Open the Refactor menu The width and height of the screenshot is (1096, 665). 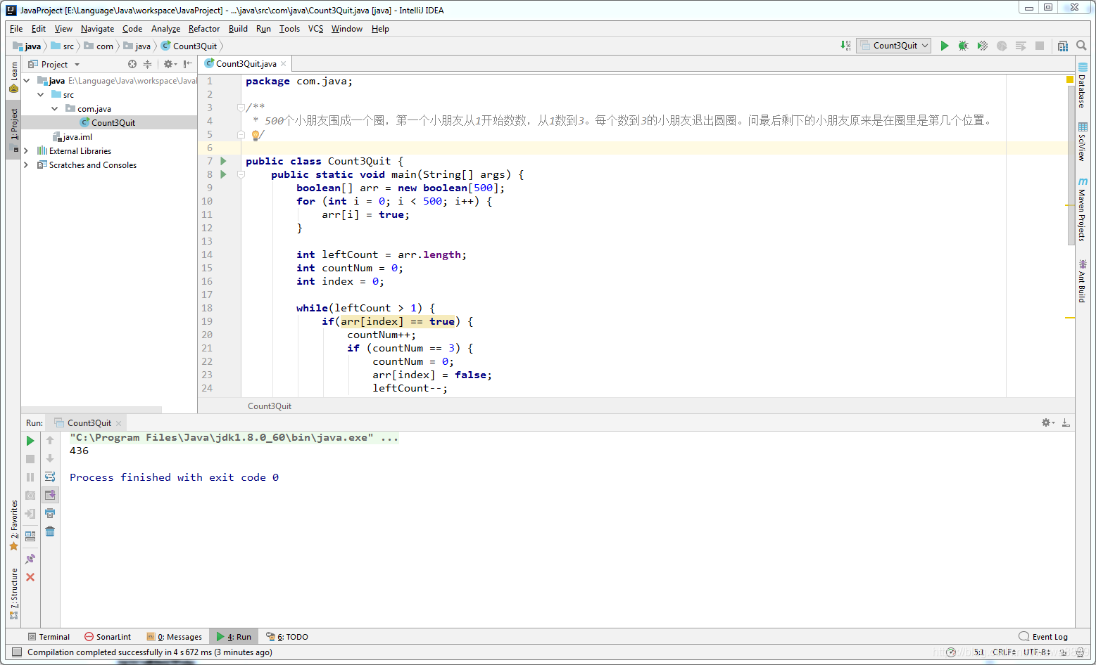click(x=203, y=29)
